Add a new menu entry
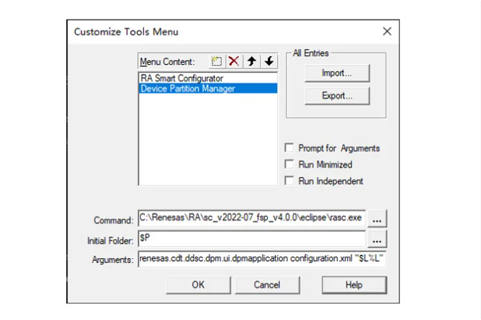This screenshot has width=481, height=320. 217,61
